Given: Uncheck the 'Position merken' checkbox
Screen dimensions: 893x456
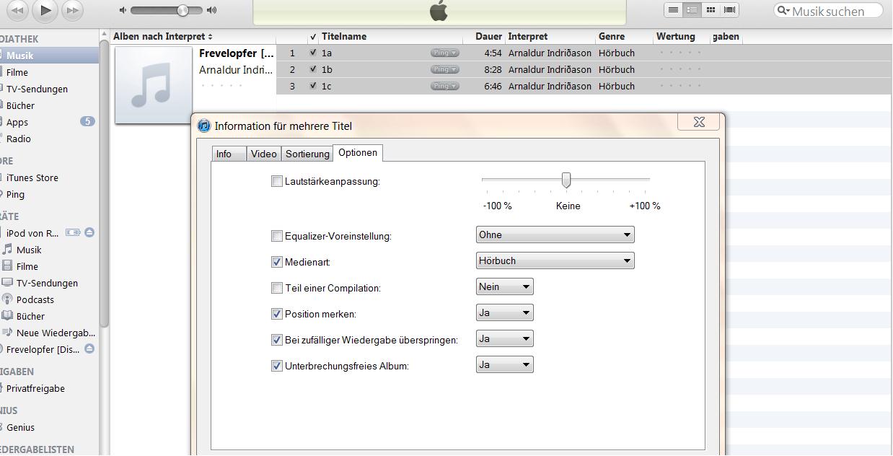Looking at the screenshot, I should coord(277,314).
